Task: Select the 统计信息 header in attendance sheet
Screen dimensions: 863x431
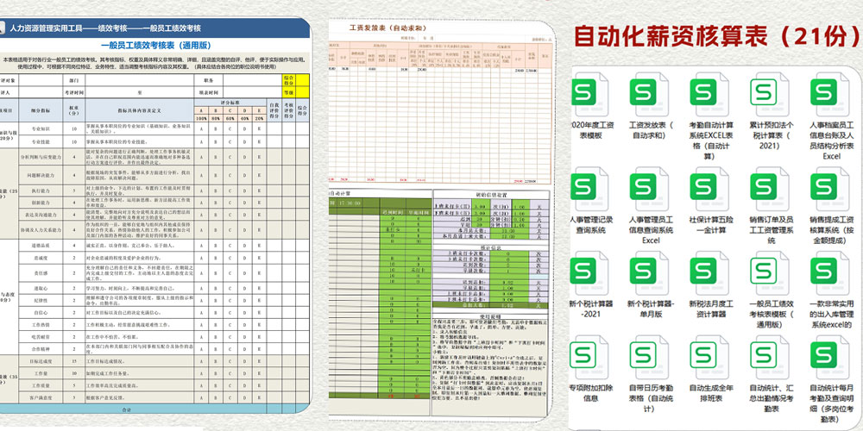Action: [489, 247]
